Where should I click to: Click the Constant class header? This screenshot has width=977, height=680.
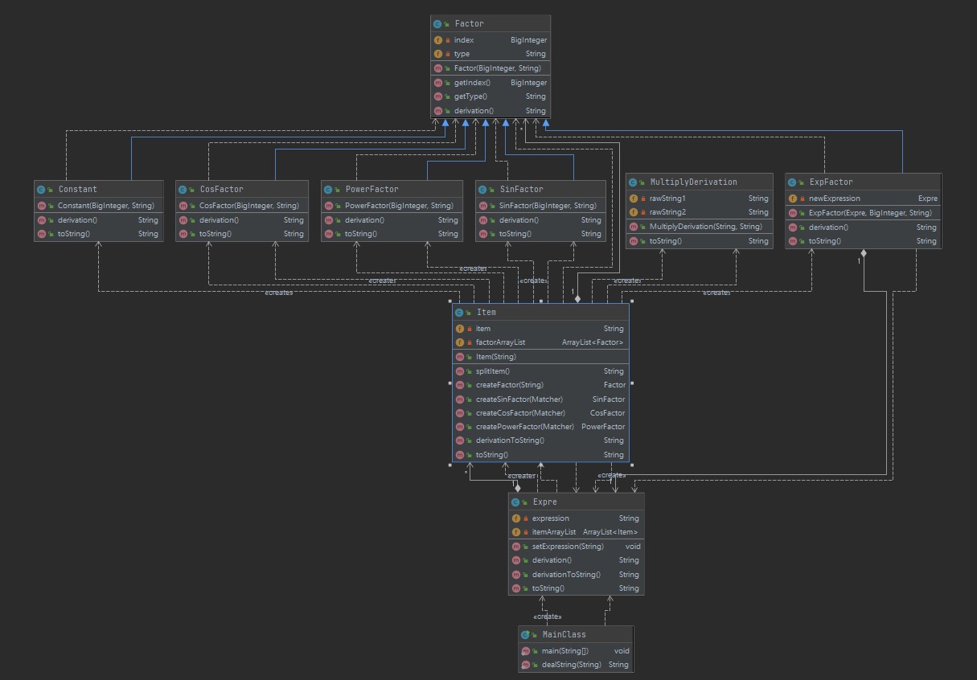[98, 190]
